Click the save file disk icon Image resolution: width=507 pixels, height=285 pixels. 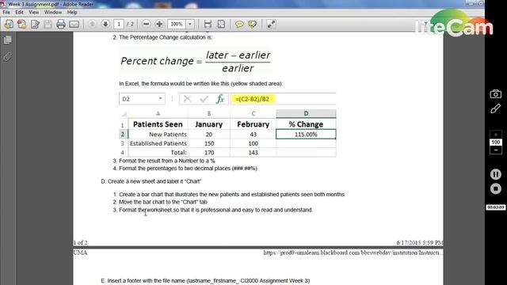point(48,25)
